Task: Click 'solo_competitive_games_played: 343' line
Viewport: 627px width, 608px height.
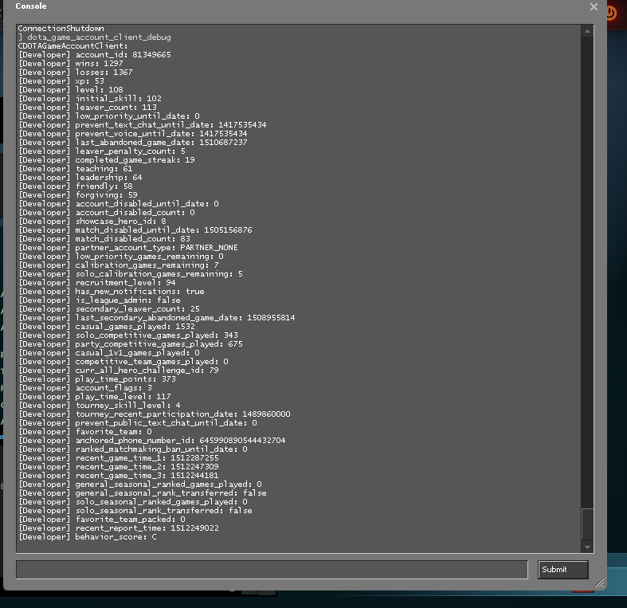Action: [x=128, y=335]
